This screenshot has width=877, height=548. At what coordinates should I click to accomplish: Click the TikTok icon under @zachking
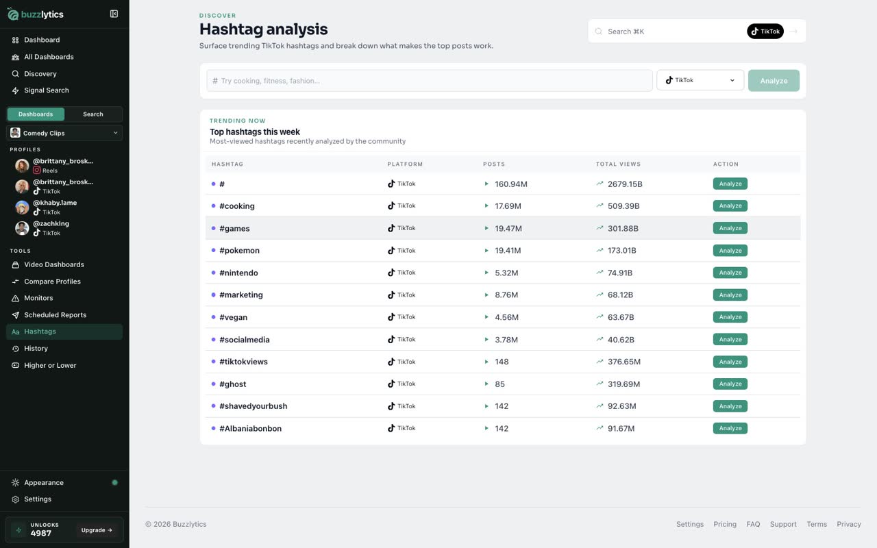click(37, 233)
